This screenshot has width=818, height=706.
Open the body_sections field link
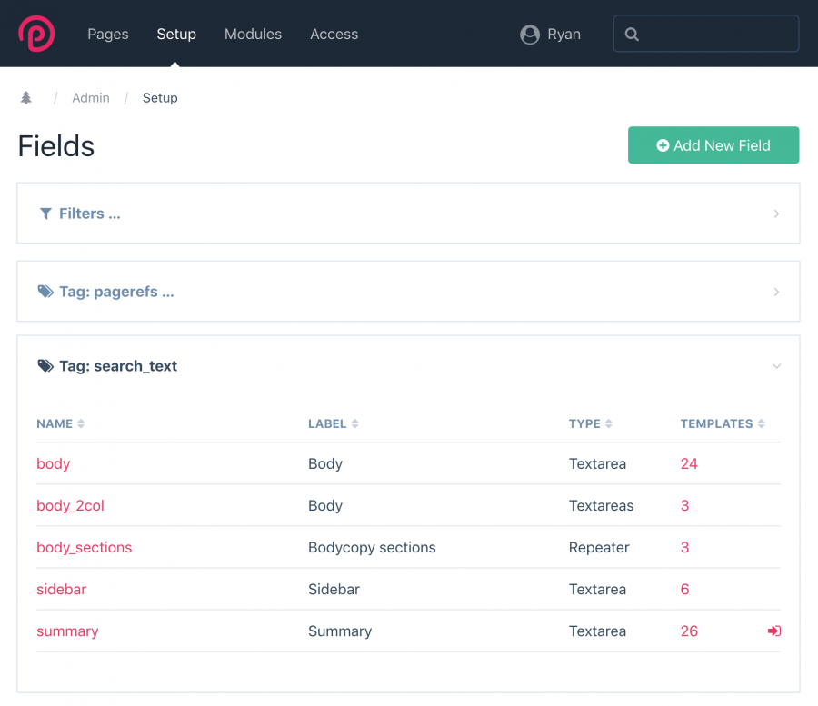click(84, 548)
